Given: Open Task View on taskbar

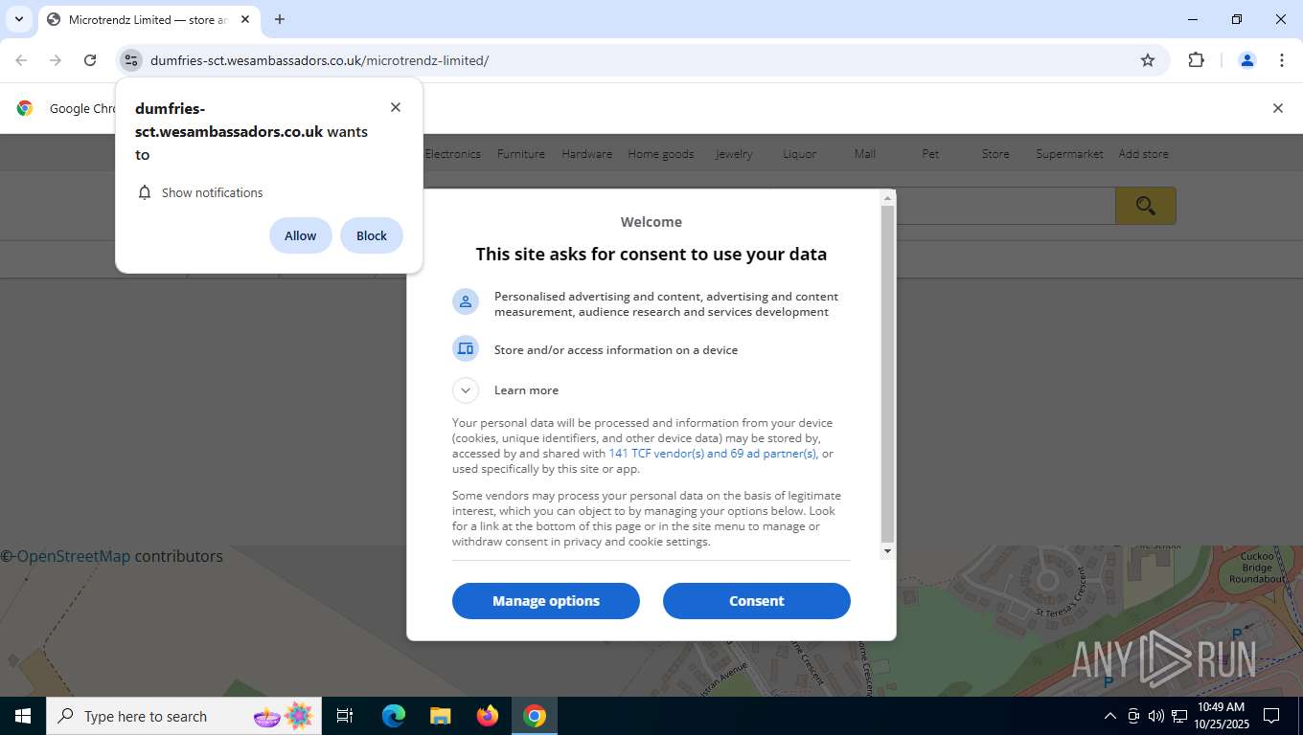Looking at the screenshot, I should [x=345, y=716].
